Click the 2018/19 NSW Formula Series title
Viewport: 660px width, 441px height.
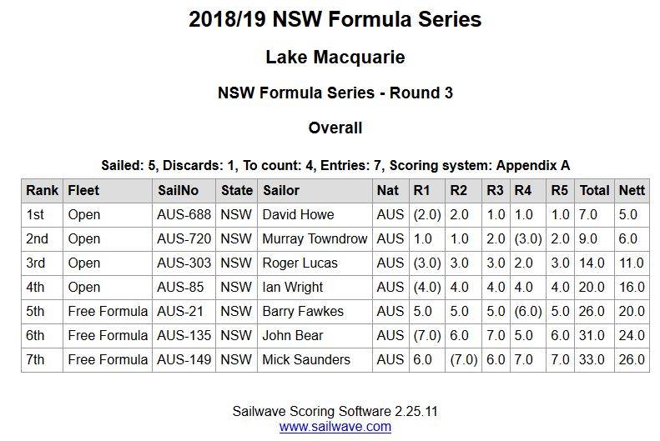point(335,20)
